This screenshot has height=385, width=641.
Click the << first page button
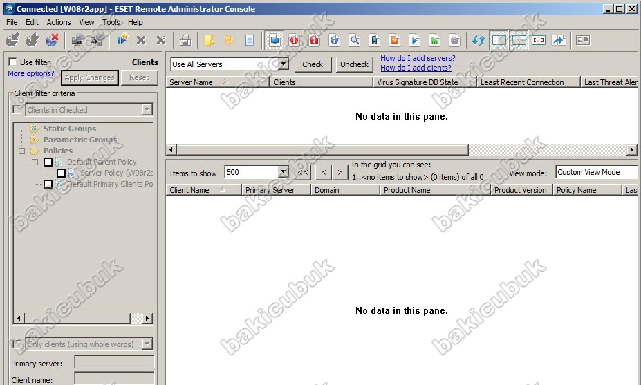tap(302, 172)
